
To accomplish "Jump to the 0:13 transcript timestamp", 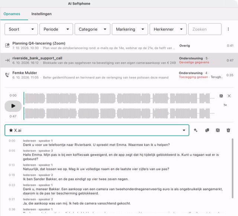I will [x=12, y=165].
